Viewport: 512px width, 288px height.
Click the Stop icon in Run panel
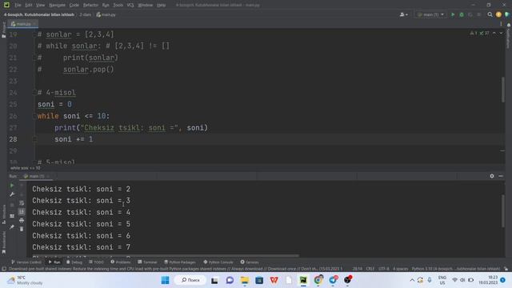[x=12, y=205]
